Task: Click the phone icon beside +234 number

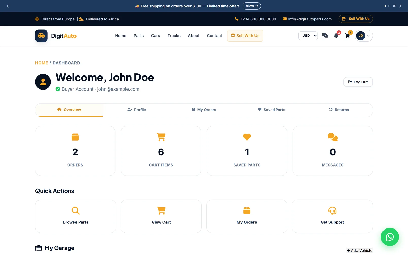Action: [x=236, y=19]
